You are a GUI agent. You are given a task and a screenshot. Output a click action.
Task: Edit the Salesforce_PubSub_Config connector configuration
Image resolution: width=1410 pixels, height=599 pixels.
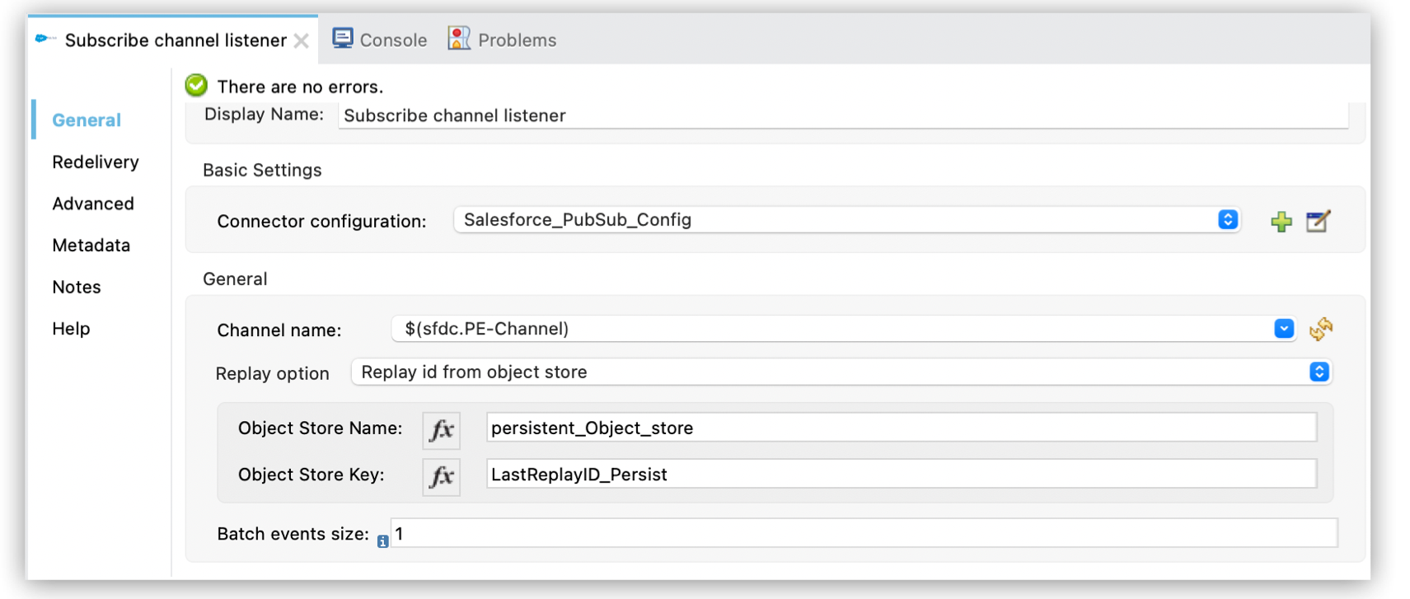pyautogui.click(x=1318, y=221)
